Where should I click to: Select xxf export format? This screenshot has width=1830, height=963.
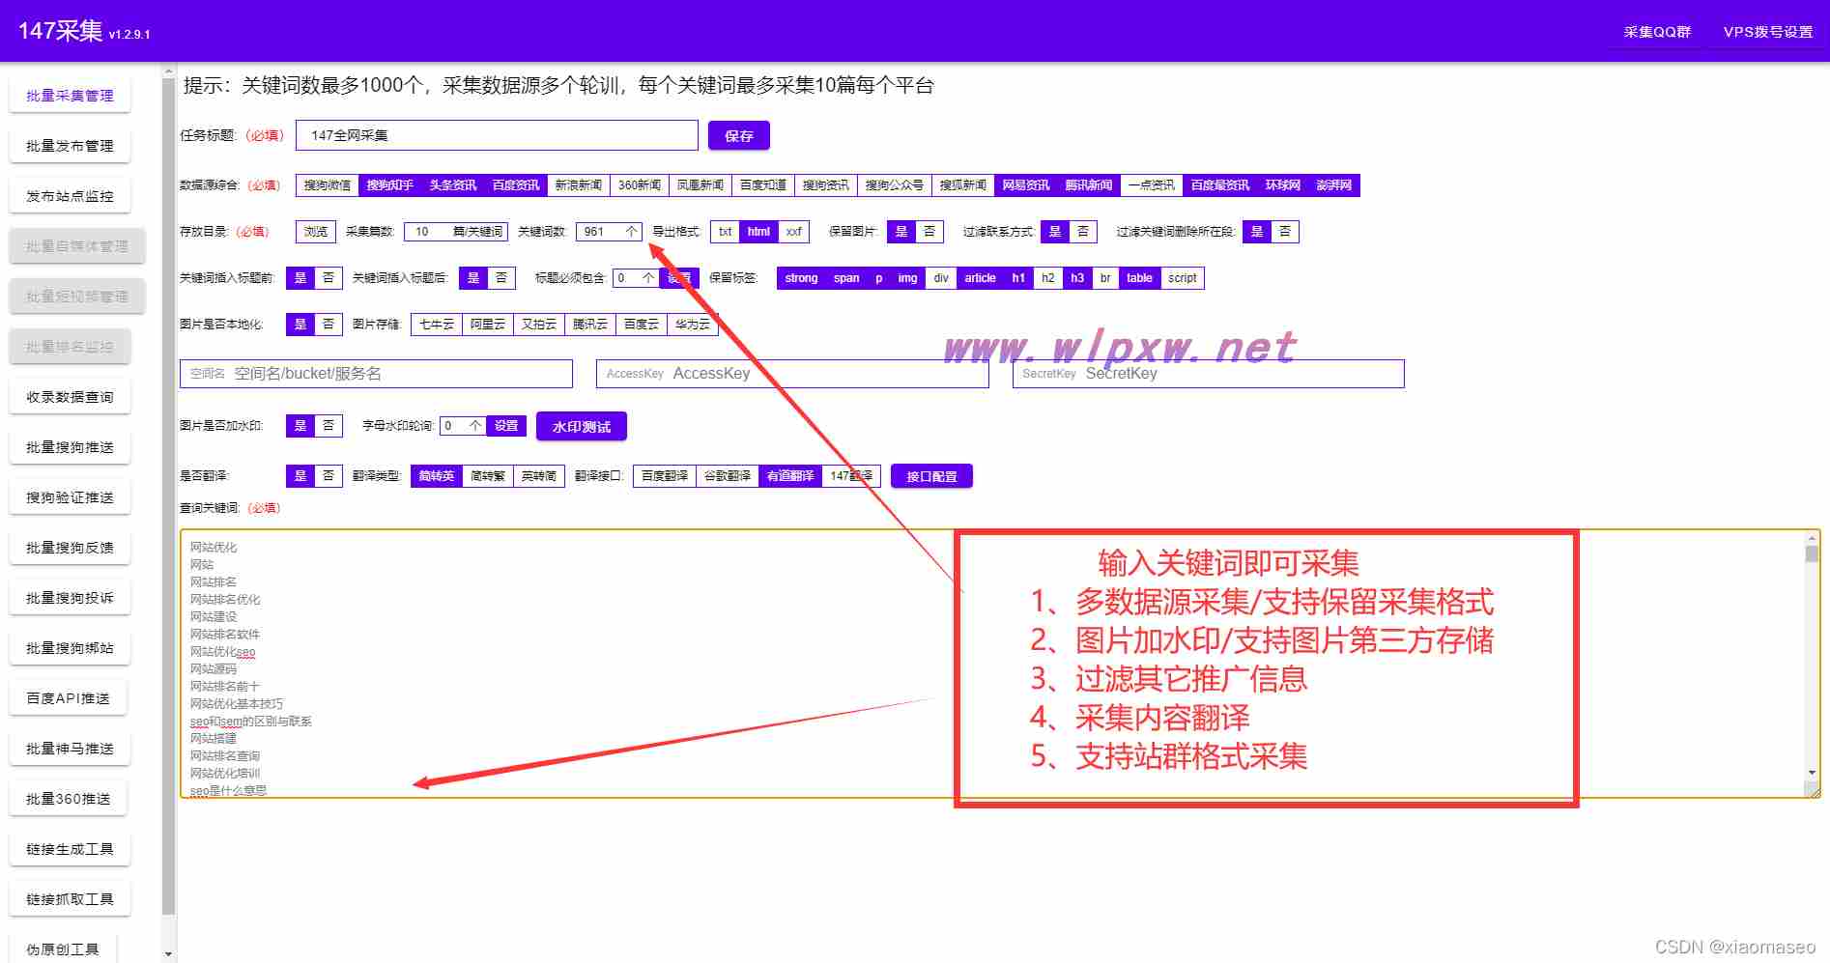(x=793, y=232)
